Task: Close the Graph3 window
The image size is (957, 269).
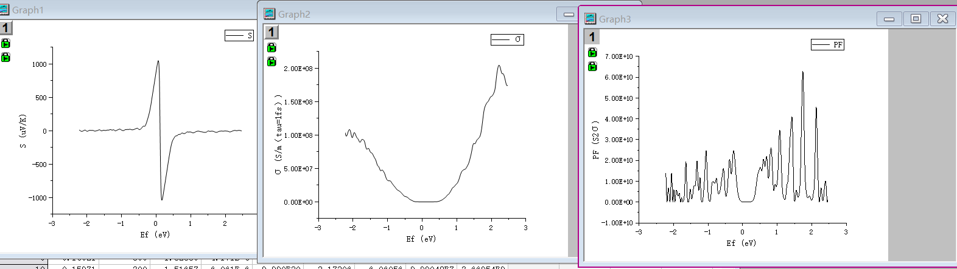Action: pyautogui.click(x=942, y=19)
